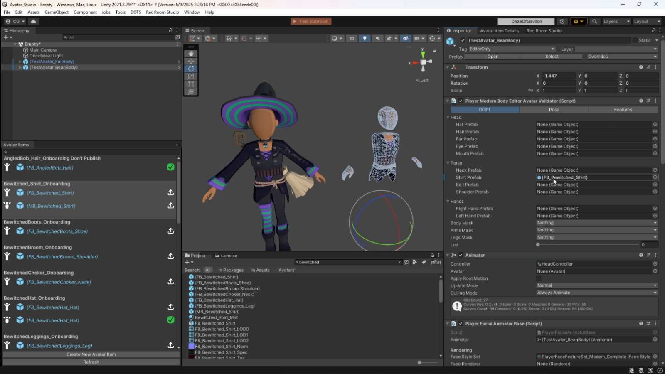Select the Move tool in Scene toolbar

(x=191, y=61)
